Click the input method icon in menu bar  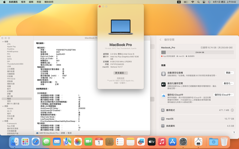tap(179, 2)
